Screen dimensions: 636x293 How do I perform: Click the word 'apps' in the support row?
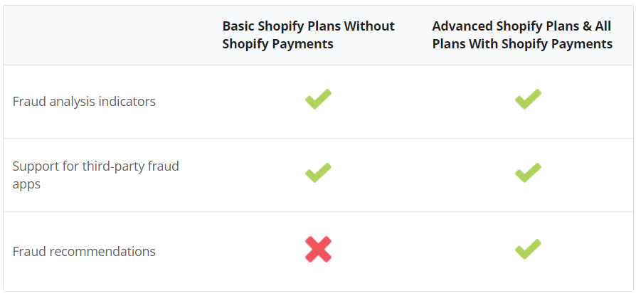pos(26,184)
